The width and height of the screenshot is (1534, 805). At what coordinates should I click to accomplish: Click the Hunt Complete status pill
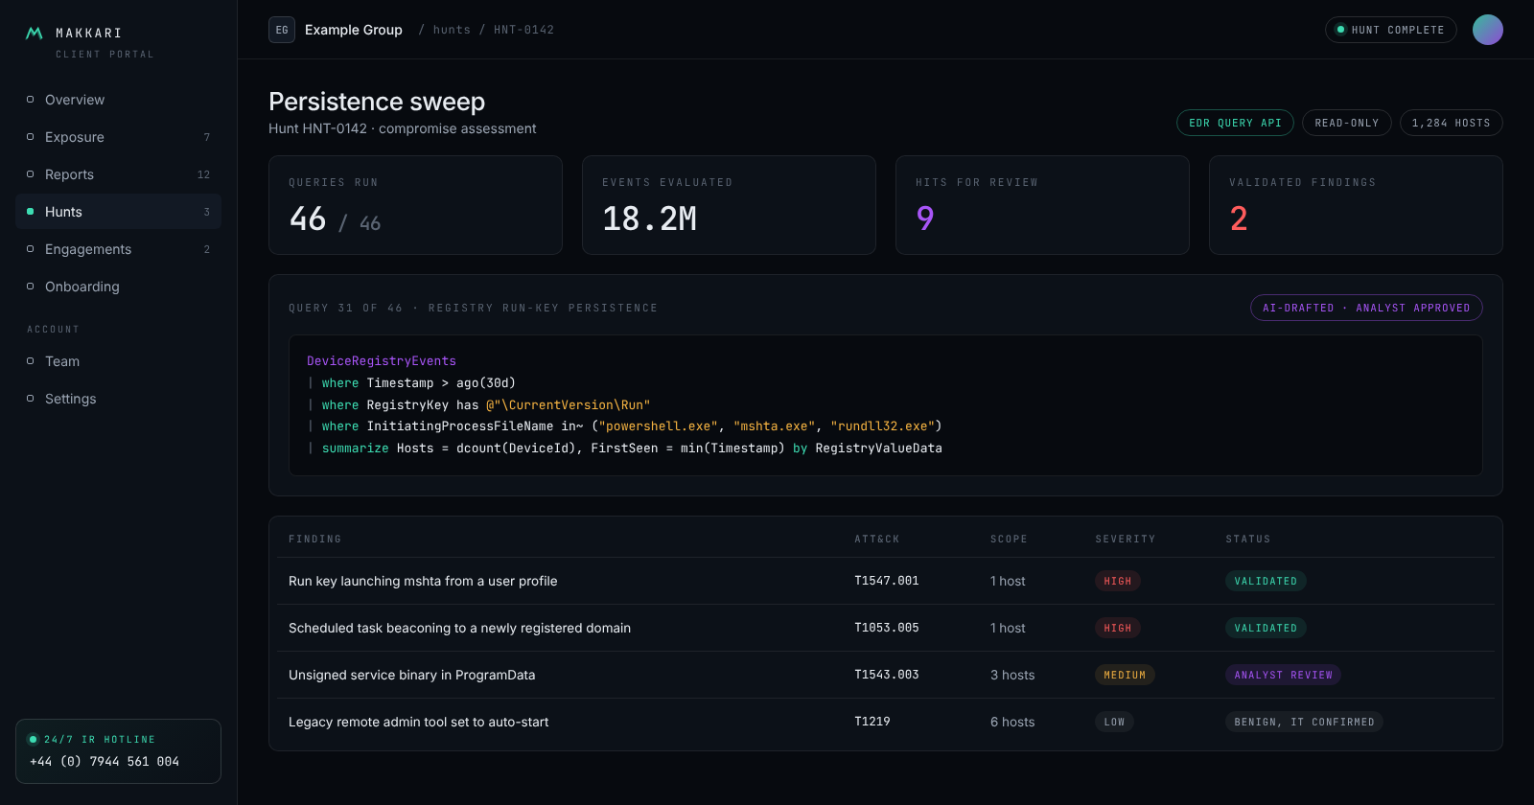[x=1391, y=30]
